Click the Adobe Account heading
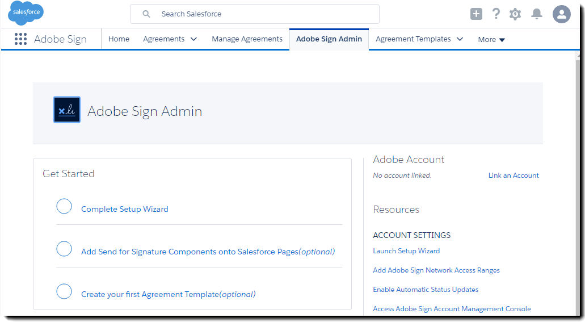585x322 pixels. (x=409, y=160)
